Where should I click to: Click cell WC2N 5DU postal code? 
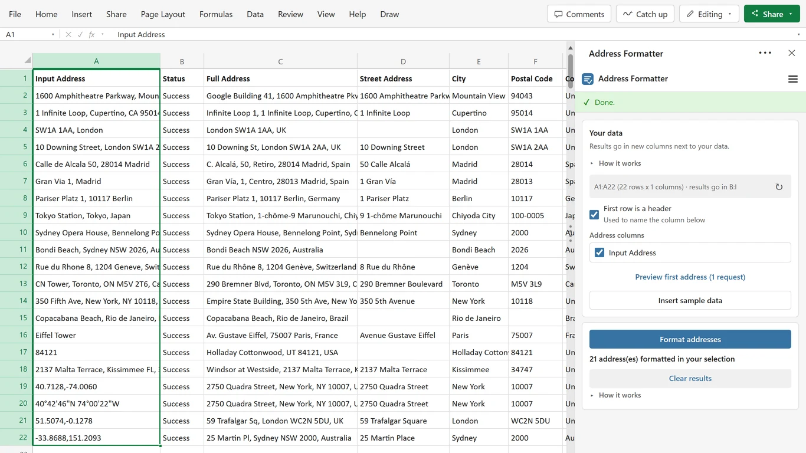click(535, 421)
